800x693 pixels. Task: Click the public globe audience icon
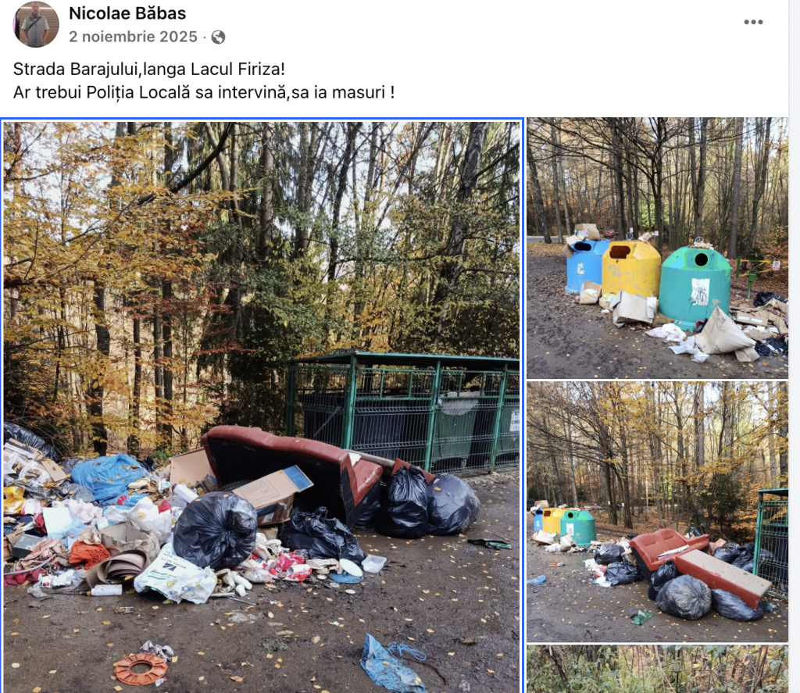point(219,37)
